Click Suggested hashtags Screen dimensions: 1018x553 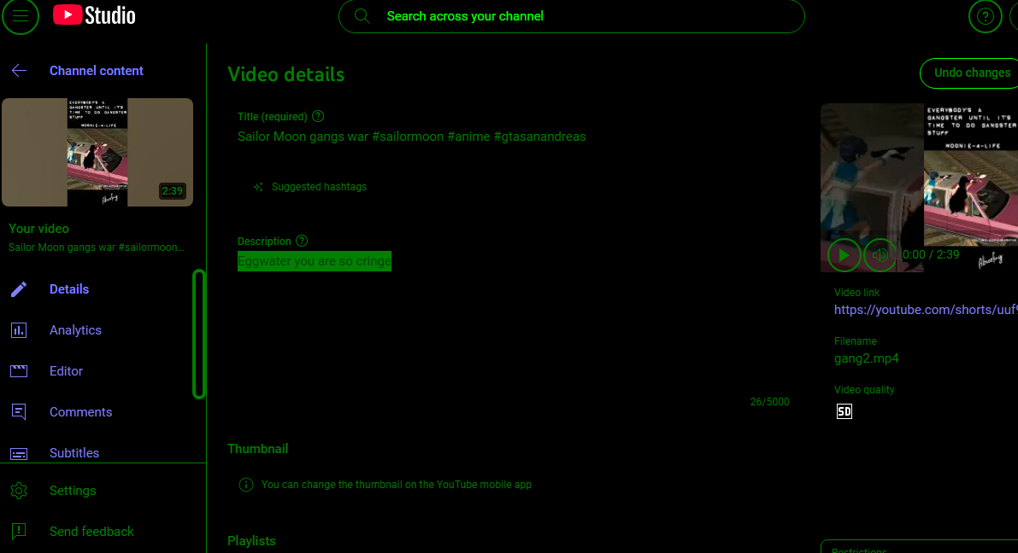(x=319, y=187)
